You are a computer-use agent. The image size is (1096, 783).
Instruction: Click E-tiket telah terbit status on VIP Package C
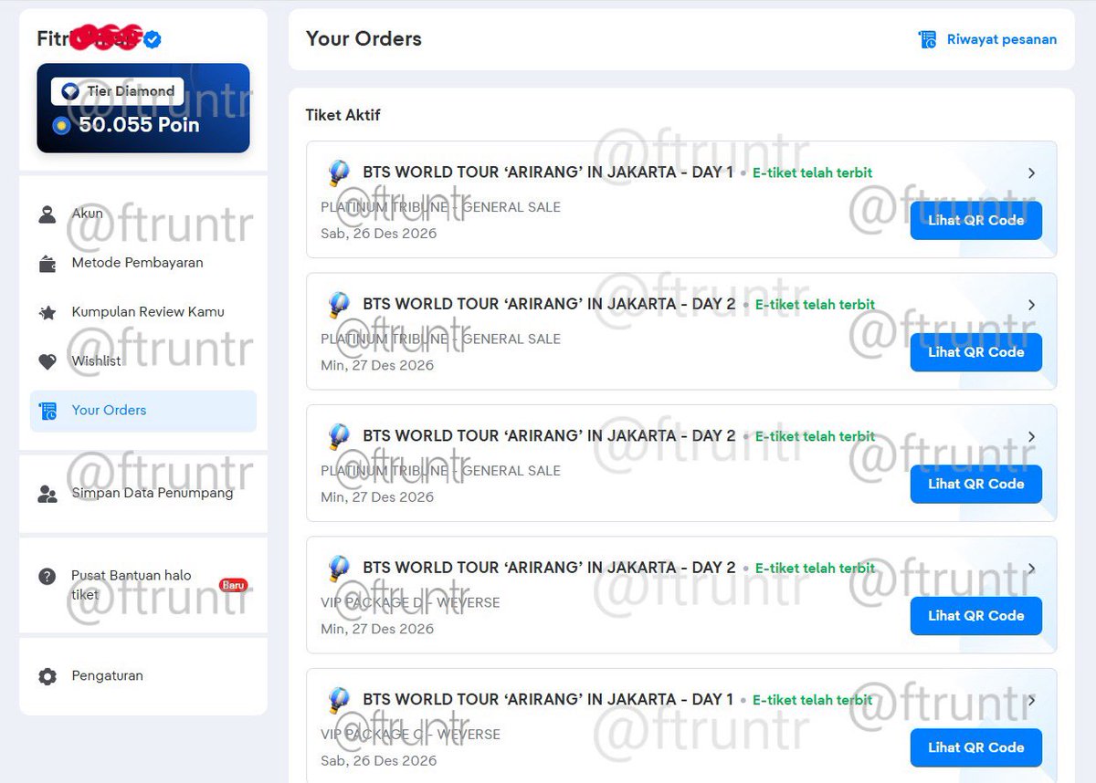[812, 700]
